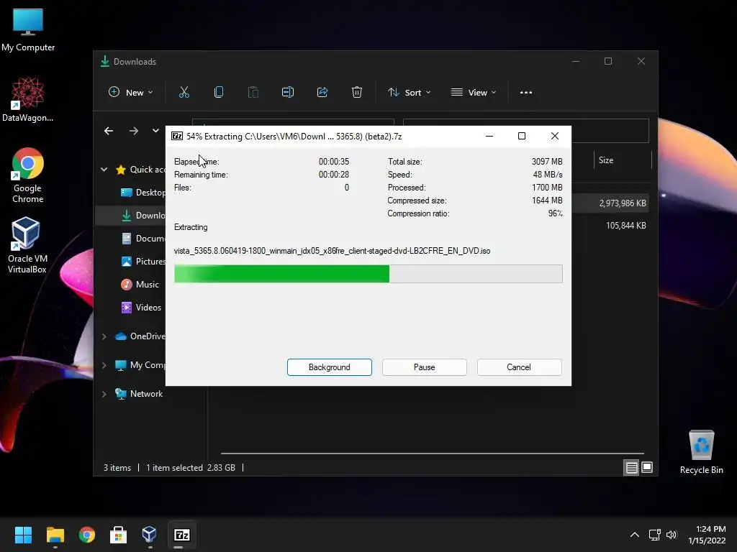The image size is (737, 552).
Task: Click the horizontal scrollbar in Downloads window
Action: click(432, 454)
